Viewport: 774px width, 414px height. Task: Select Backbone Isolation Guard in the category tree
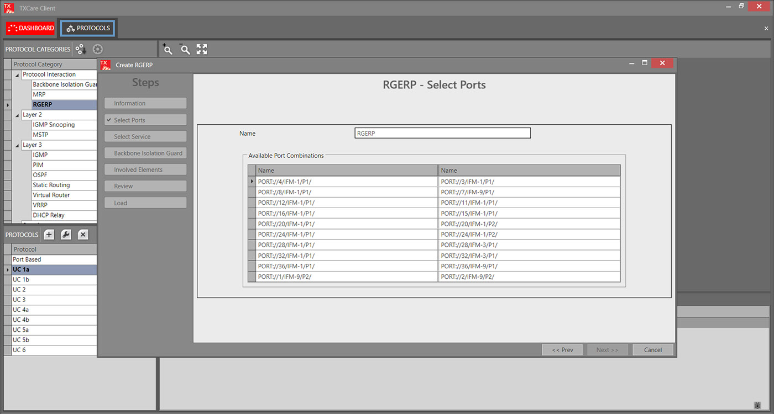(65, 84)
